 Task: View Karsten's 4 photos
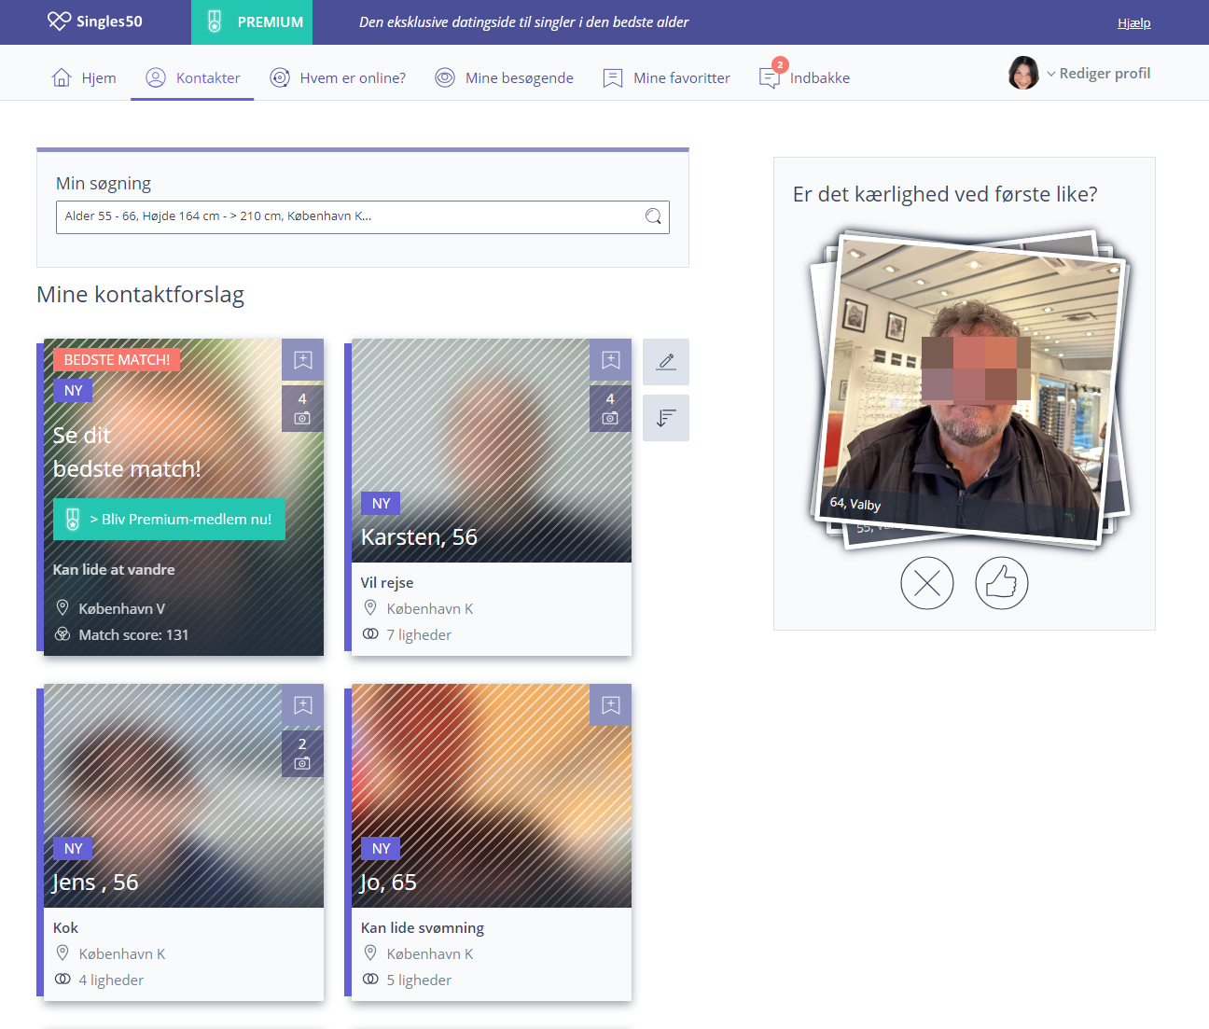(611, 409)
